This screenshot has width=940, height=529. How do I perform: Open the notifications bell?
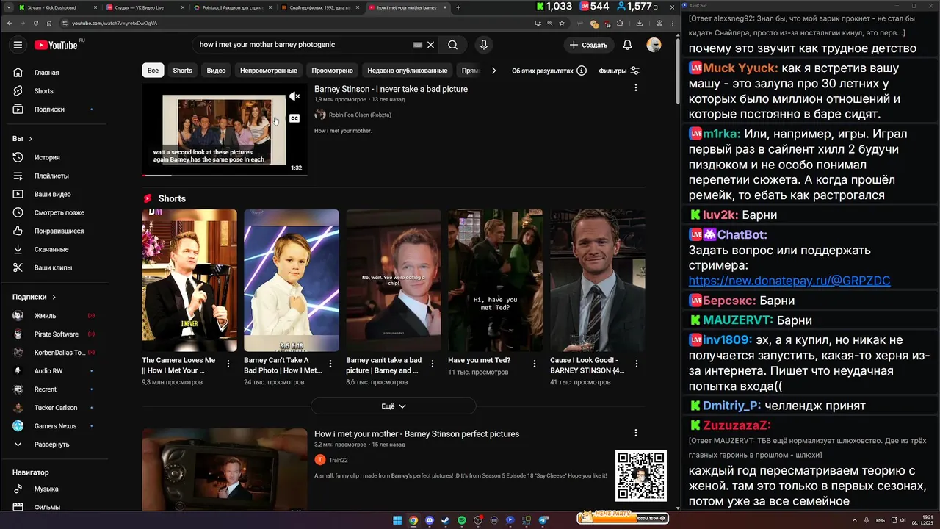pos(627,45)
